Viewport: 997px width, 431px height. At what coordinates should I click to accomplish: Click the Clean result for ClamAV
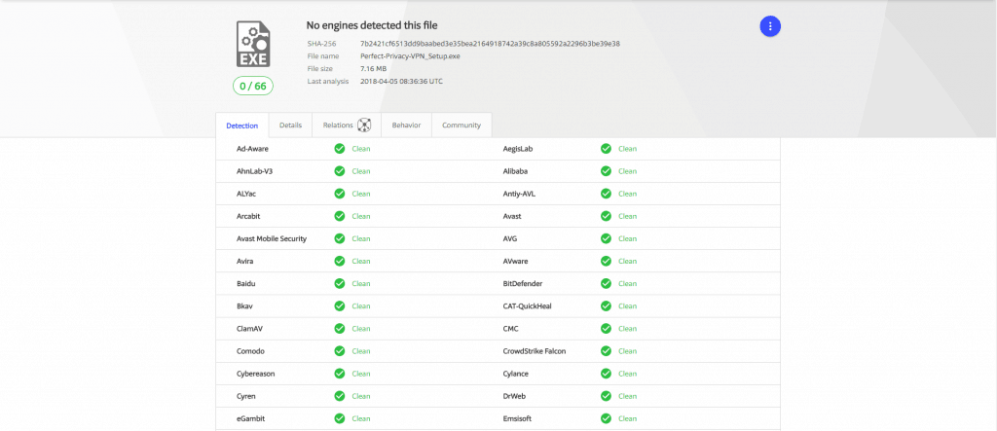(x=361, y=329)
